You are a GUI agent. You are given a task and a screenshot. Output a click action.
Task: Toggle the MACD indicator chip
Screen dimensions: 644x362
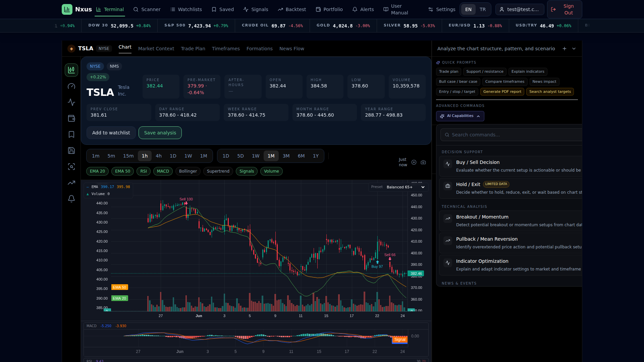click(163, 171)
